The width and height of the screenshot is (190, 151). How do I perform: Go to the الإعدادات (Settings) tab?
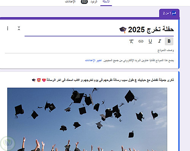(x=70, y=2)
